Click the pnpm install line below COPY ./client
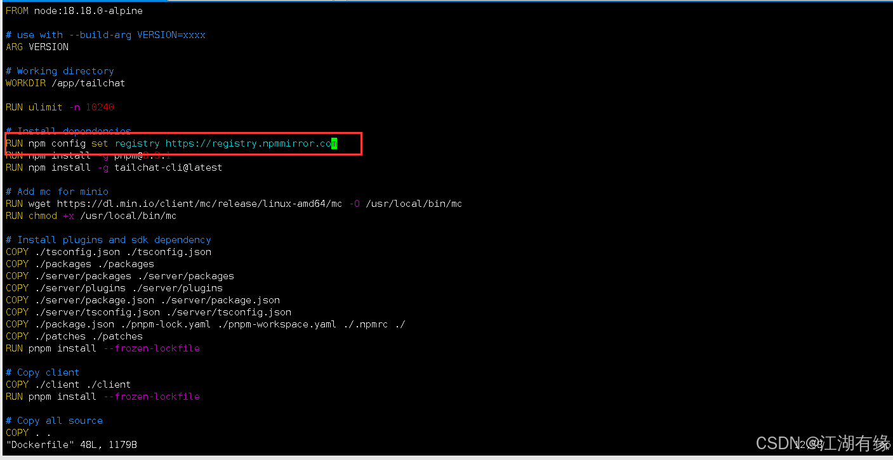 [x=103, y=397]
